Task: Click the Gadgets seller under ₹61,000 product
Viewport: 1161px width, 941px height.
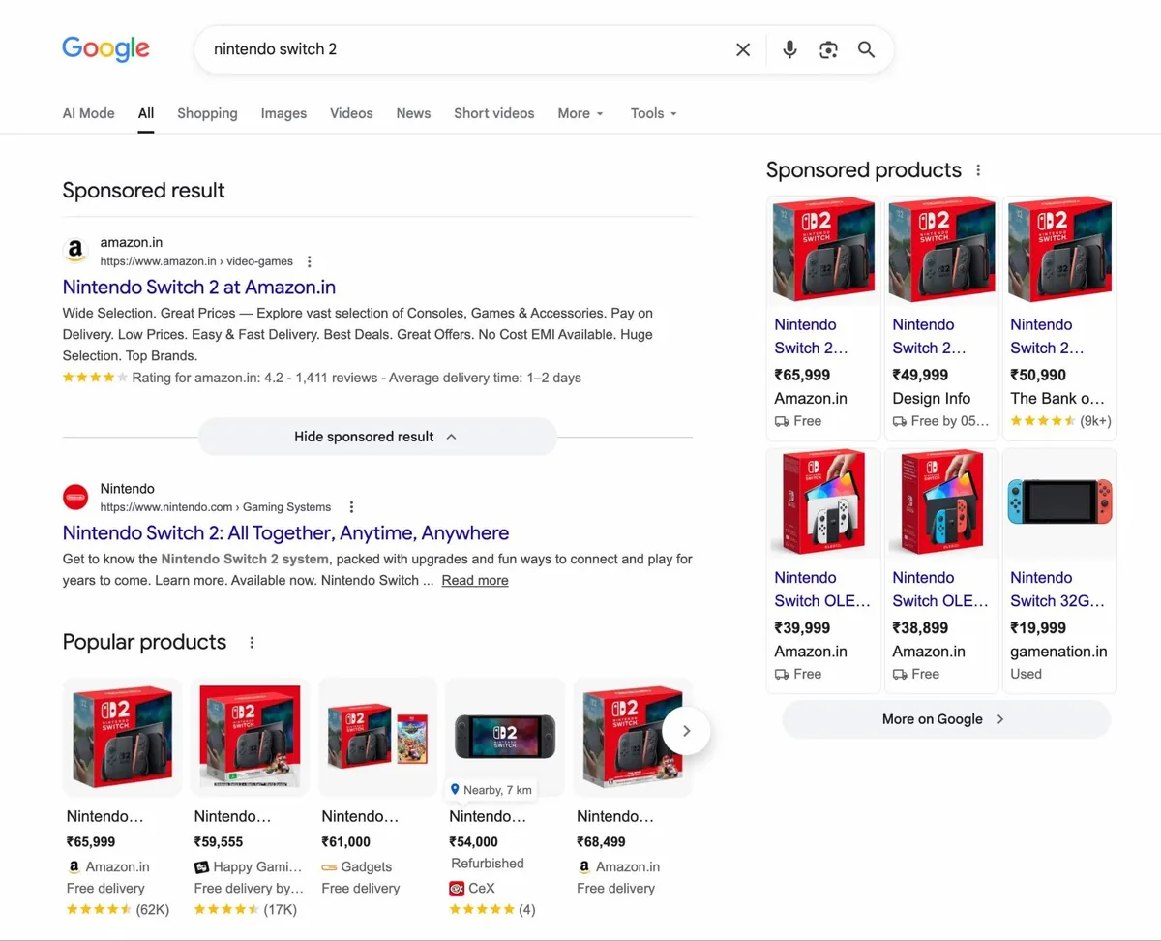Action: click(357, 867)
